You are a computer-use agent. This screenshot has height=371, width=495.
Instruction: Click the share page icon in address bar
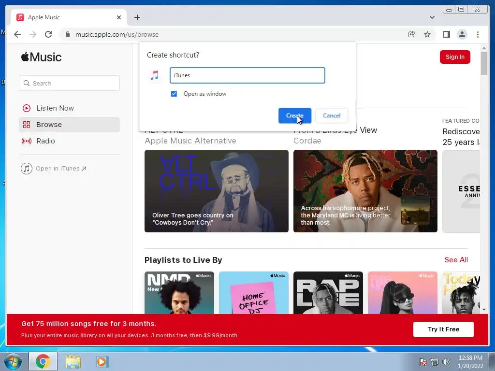click(x=411, y=34)
